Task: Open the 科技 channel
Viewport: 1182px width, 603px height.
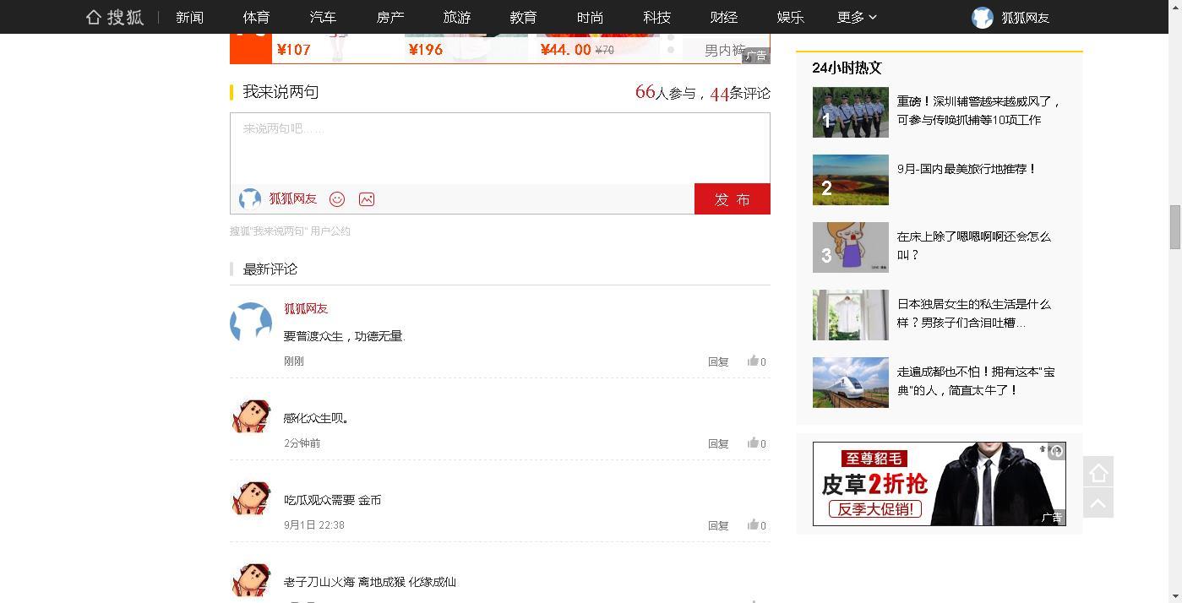Action: click(656, 17)
